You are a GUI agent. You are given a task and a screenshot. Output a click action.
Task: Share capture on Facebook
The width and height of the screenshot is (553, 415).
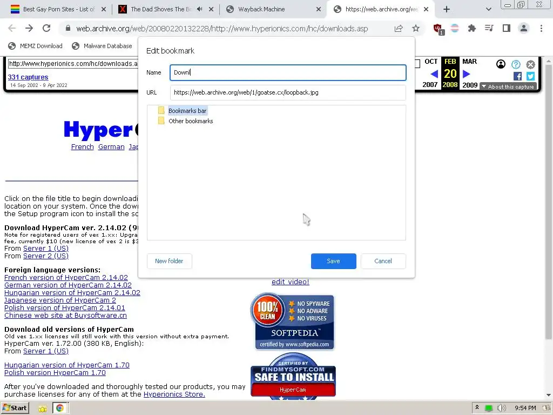(517, 76)
